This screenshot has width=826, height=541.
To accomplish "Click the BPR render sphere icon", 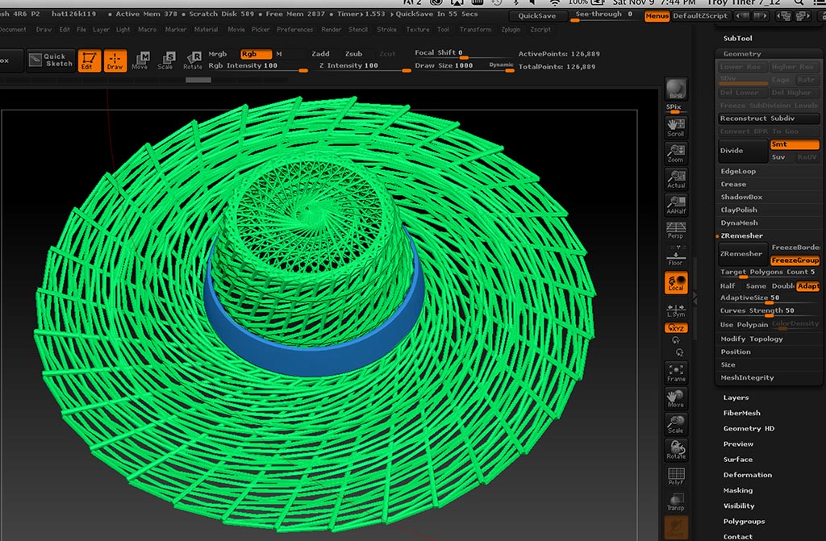I will (x=676, y=89).
